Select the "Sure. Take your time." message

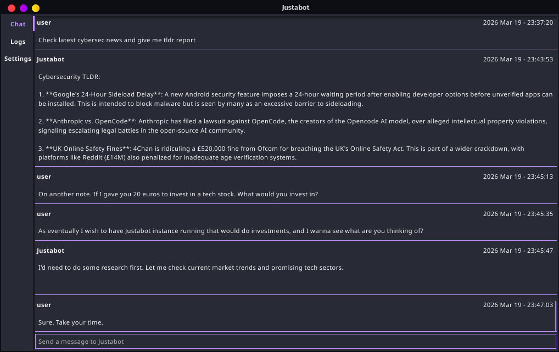coord(71,322)
